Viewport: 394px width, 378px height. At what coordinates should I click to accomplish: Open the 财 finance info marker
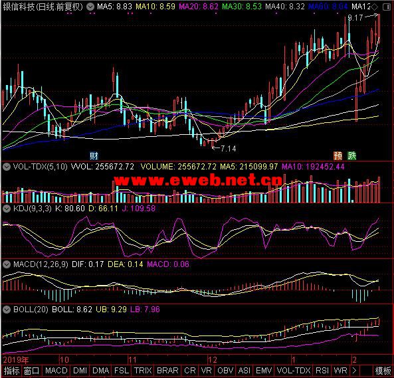coord(94,156)
